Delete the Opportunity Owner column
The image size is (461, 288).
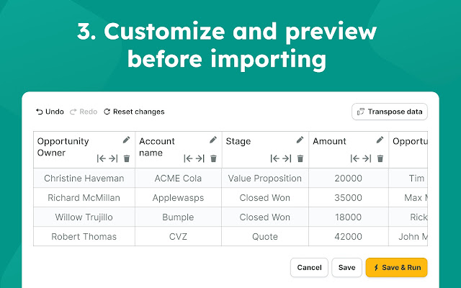[x=127, y=158]
